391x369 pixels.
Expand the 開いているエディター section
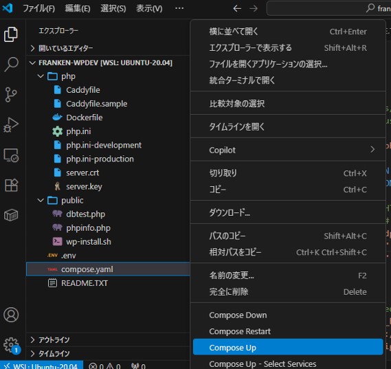tap(32, 48)
